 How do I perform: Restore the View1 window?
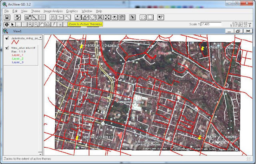tap(238, 31)
